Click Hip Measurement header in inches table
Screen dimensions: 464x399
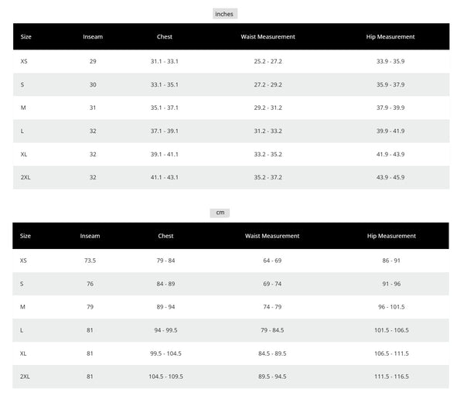click(390, 36)
